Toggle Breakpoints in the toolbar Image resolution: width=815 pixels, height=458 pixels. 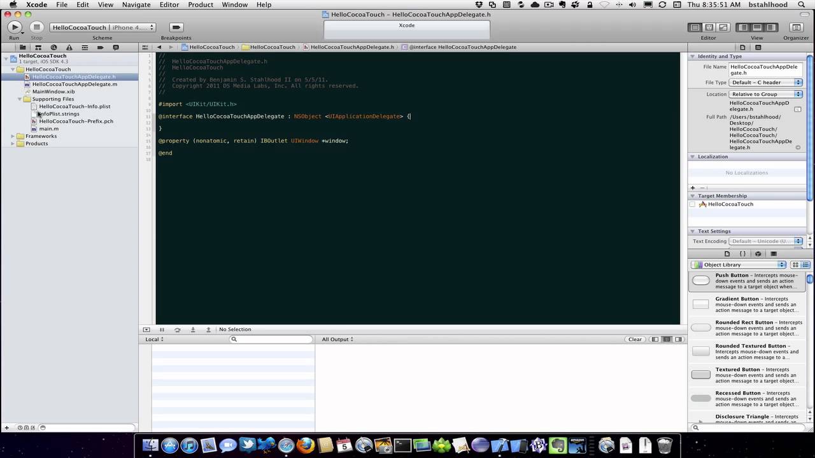(x=176, y=27)
